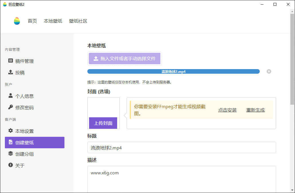Click the 投稿 upload icon

pyautogui.click(x=10, y=72)
